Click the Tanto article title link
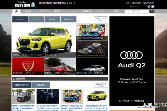Screen dimensions: 167x111 (23, 108)
